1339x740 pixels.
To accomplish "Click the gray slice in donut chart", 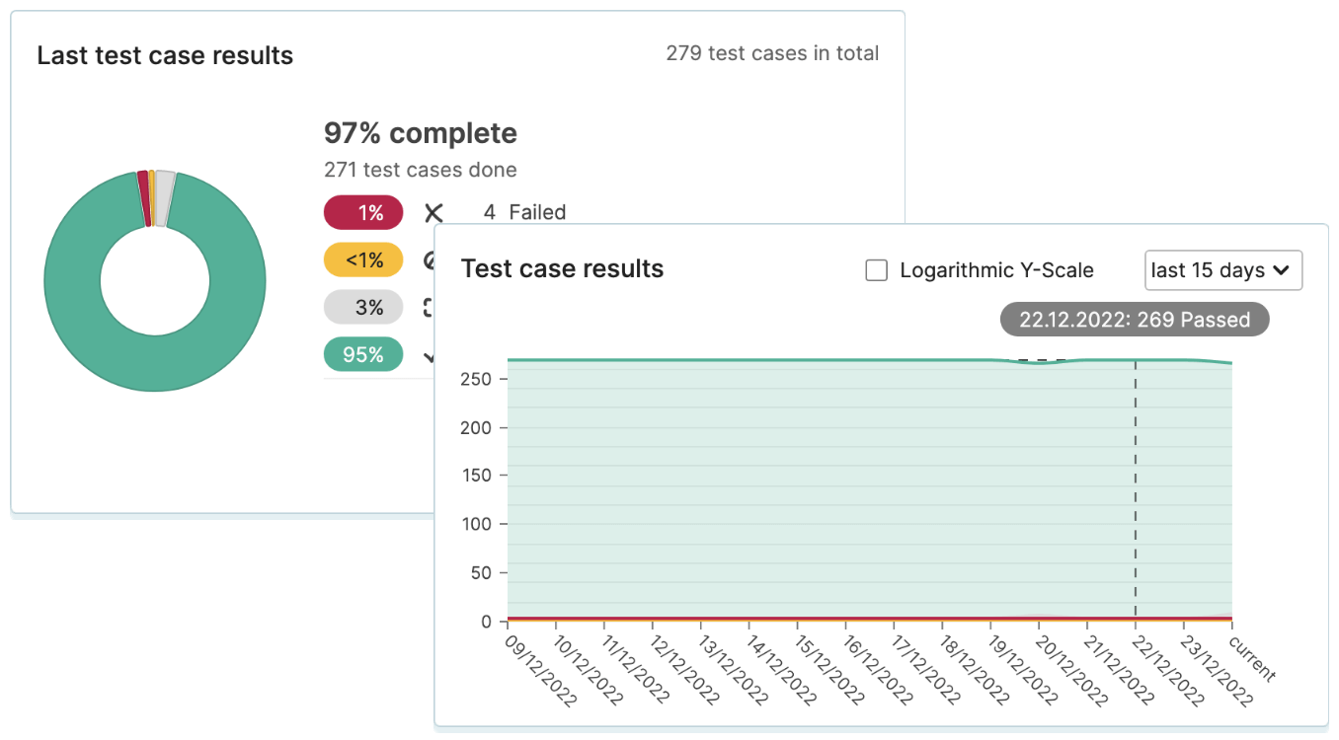I will (x=165, y=197).
